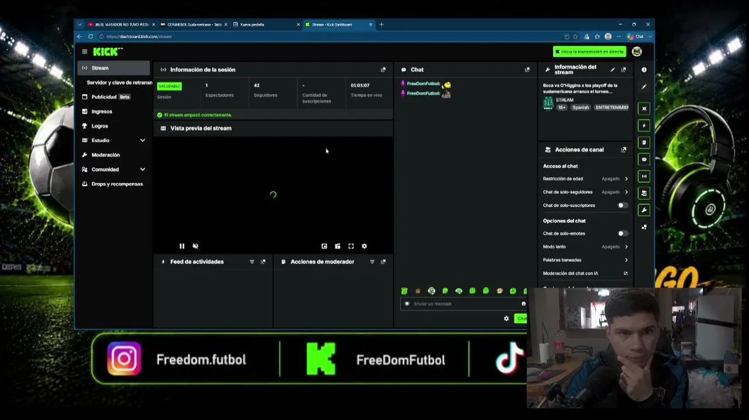Open chat settings gear below message box
Viewport: 749px width, 420px height.
point(506,318)
